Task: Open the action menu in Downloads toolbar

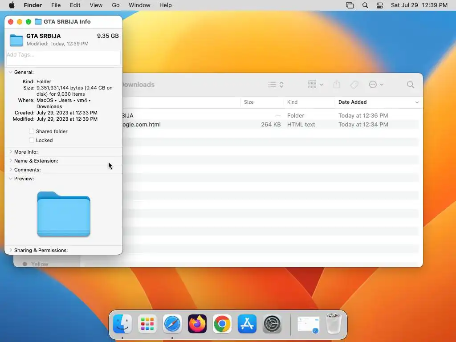Action: pos(376,85)
